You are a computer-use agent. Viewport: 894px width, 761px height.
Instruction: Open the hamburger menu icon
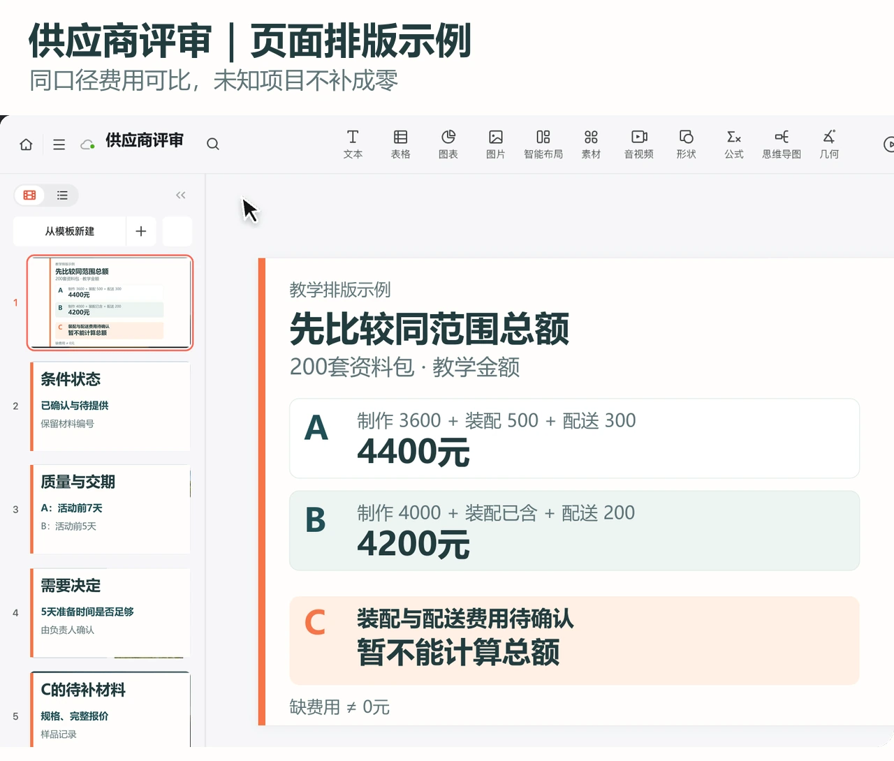click(59, 145)
